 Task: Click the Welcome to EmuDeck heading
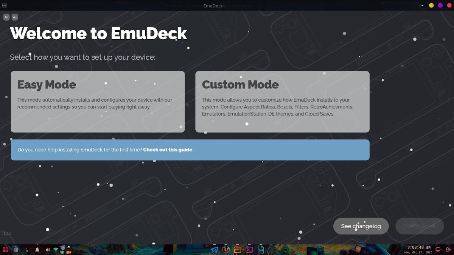pyautogui.click(x=98, y=34)
